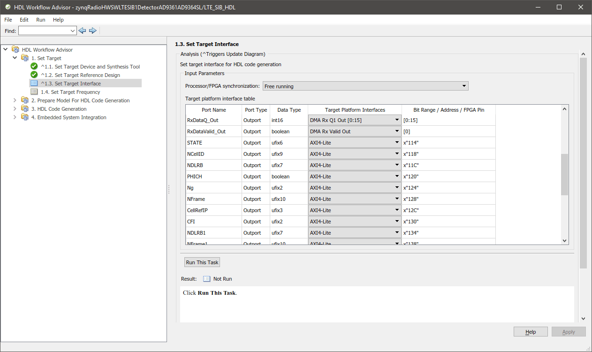Click green check icon for task 1.1
Image resolution: width=592 pixels, height=352 pixels.
[x=34, y=67]
